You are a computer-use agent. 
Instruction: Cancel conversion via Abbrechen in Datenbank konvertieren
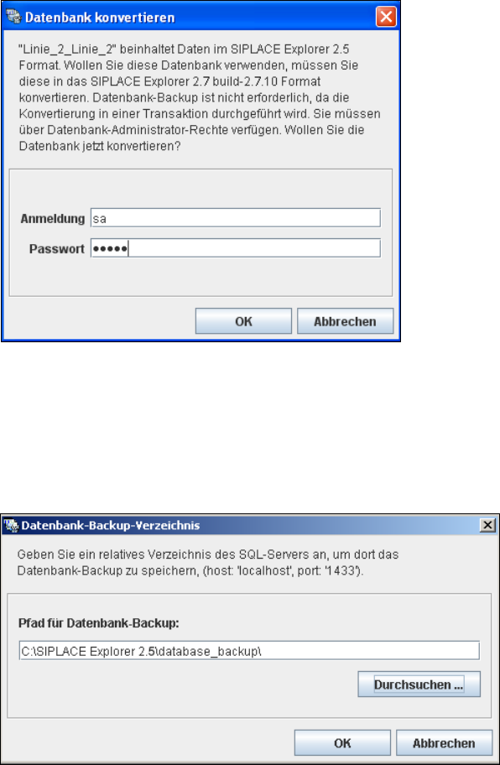[345, 321]
